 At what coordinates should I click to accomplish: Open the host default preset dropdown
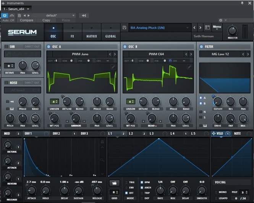pyautogui.click(x=73, y=16)
